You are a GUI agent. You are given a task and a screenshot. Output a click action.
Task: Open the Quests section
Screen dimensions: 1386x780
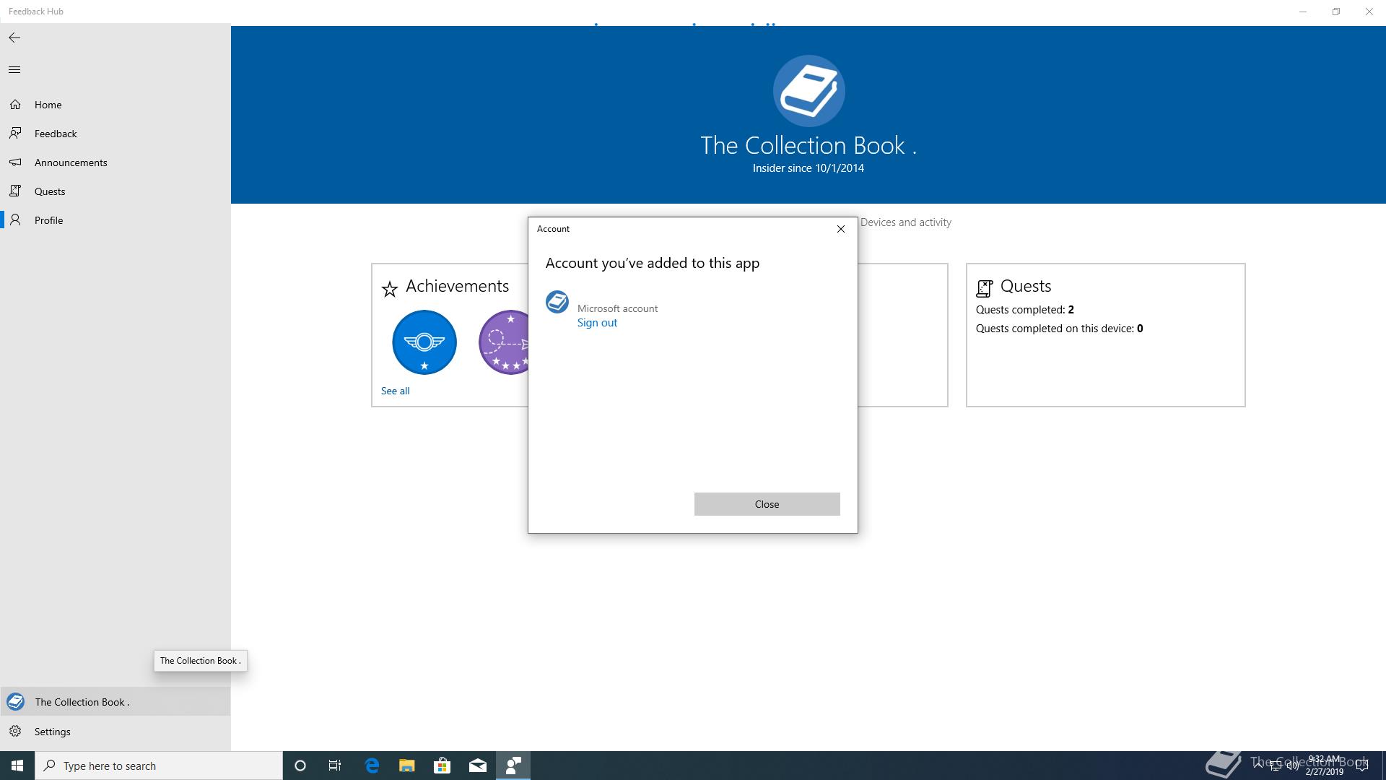point(115,191)
